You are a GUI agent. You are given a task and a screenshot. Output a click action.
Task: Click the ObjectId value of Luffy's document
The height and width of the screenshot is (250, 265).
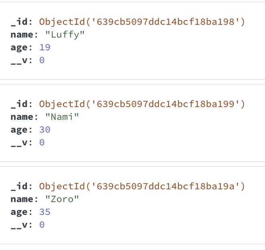142,22
